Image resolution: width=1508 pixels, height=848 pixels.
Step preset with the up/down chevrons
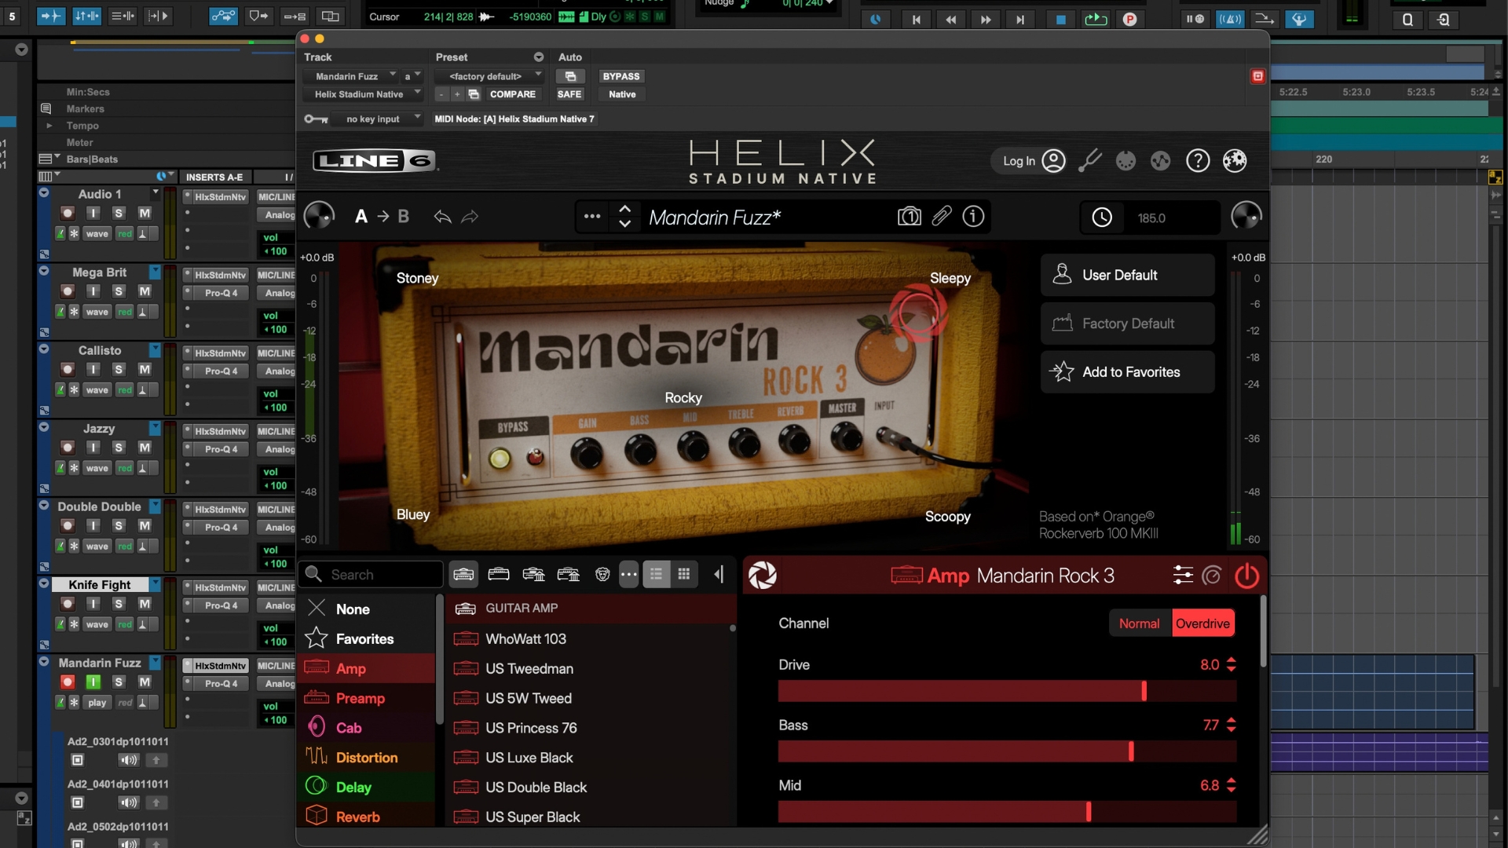click(x=624, y=217)
